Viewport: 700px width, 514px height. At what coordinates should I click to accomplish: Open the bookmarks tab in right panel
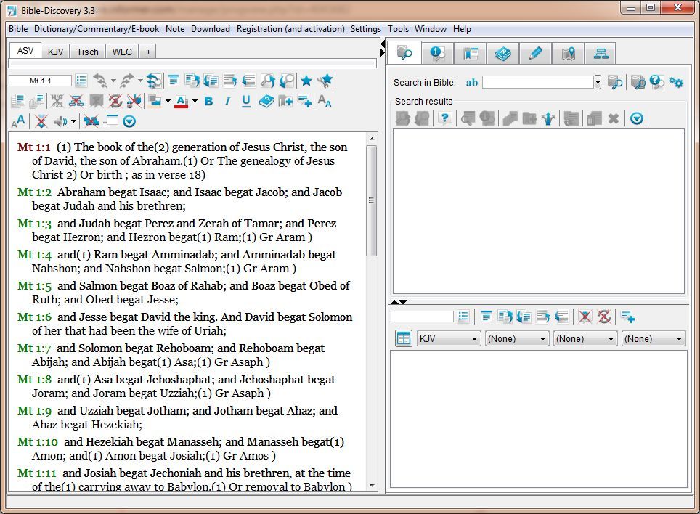point(470,54)
